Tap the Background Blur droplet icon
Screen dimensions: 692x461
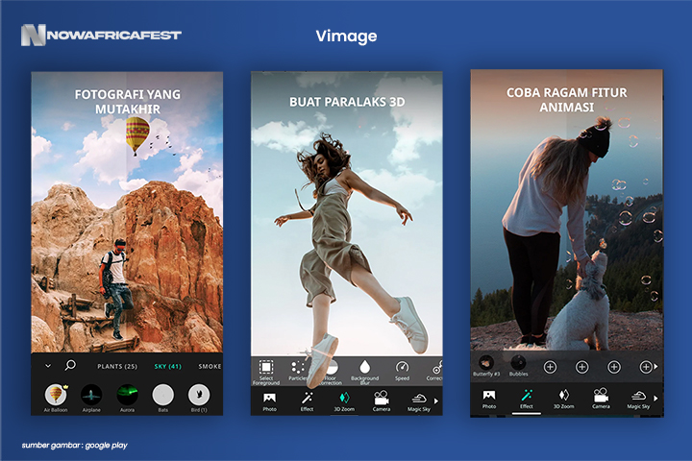click(365, 367)
